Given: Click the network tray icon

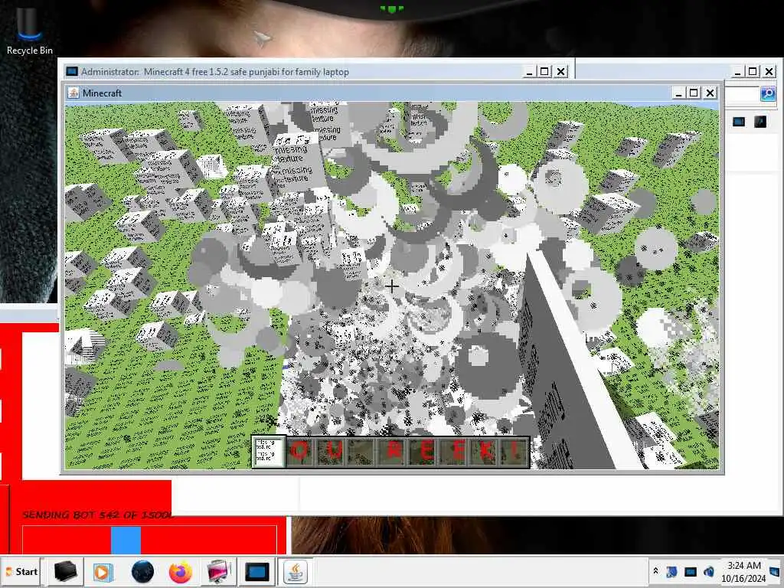Looking at the screenshot, I should [x=671, y=571].
